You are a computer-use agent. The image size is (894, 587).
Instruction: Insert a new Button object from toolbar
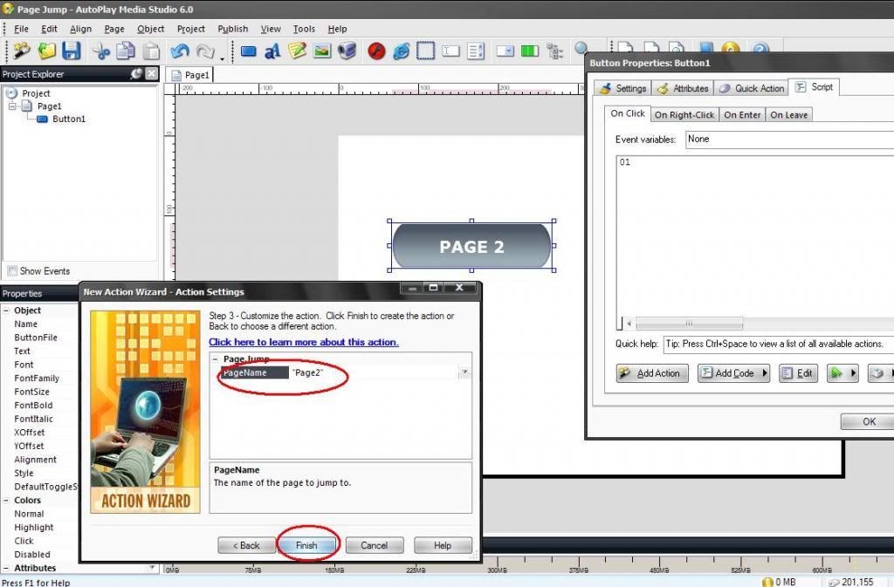tap(249, 51)
